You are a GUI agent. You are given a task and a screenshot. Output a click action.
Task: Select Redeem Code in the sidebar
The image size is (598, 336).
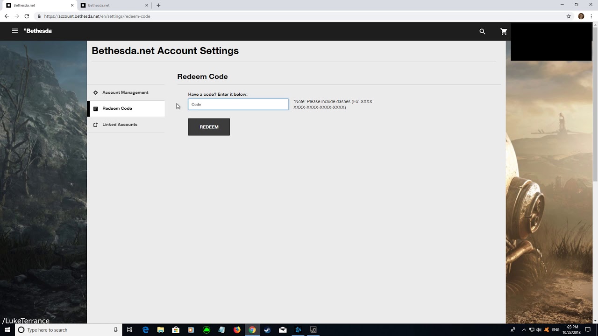pos(126,108)
